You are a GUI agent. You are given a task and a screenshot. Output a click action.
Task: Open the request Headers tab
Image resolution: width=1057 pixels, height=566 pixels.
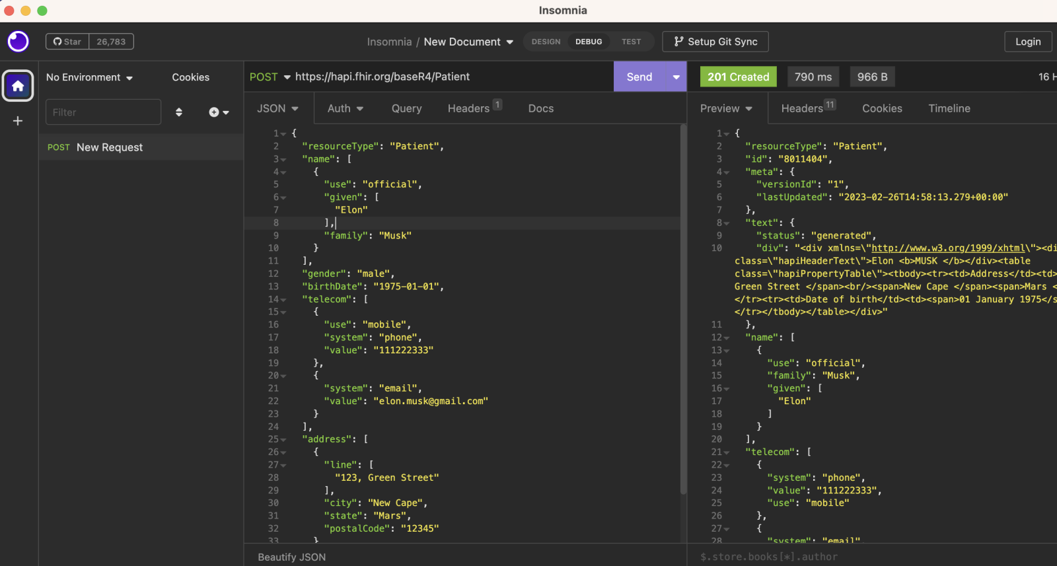pos(474,108)
